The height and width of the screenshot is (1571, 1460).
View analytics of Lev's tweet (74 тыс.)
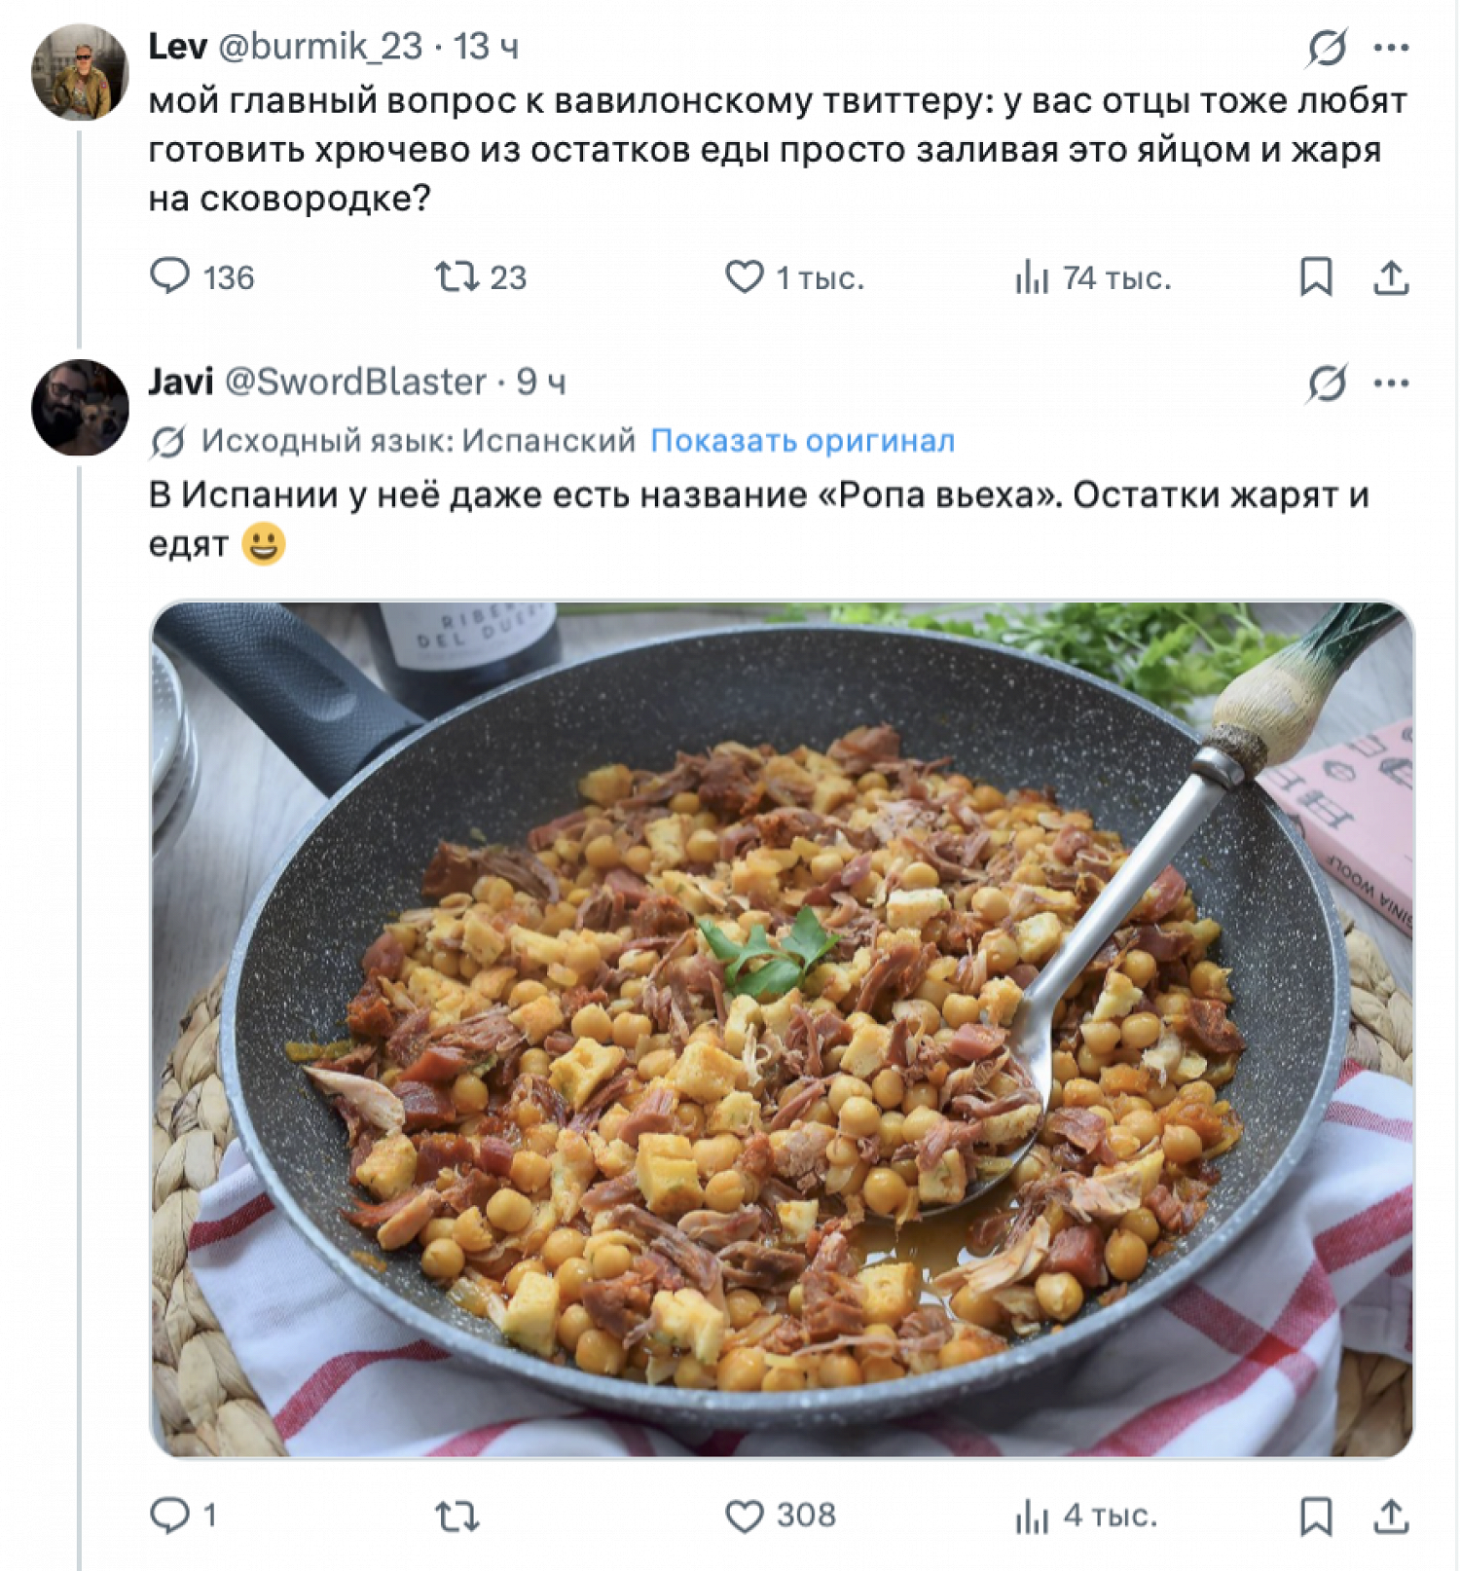1032,277
